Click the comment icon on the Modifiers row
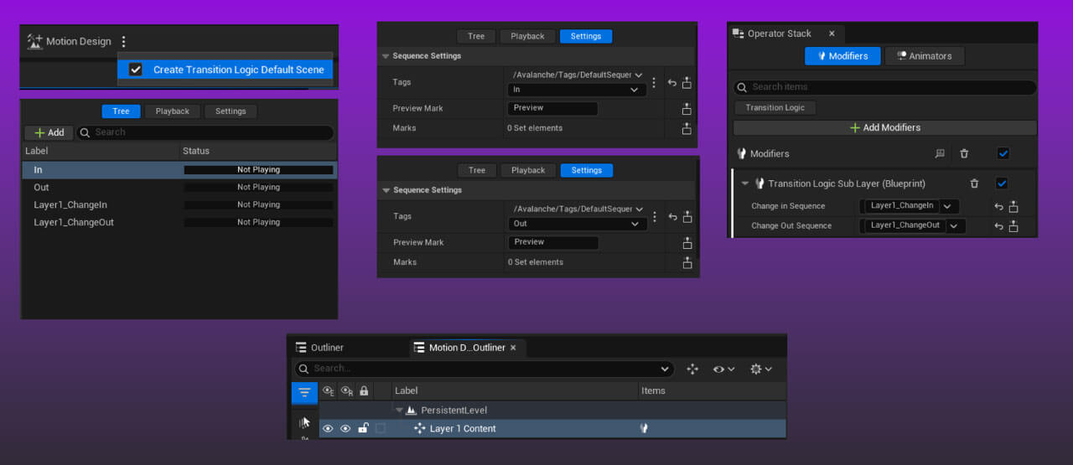This screenshot has height=465, width=1073. coord(940,154)
